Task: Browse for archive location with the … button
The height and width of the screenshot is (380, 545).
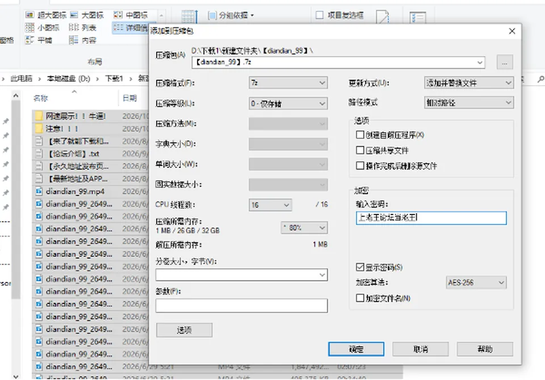Action: pos(505,62)
